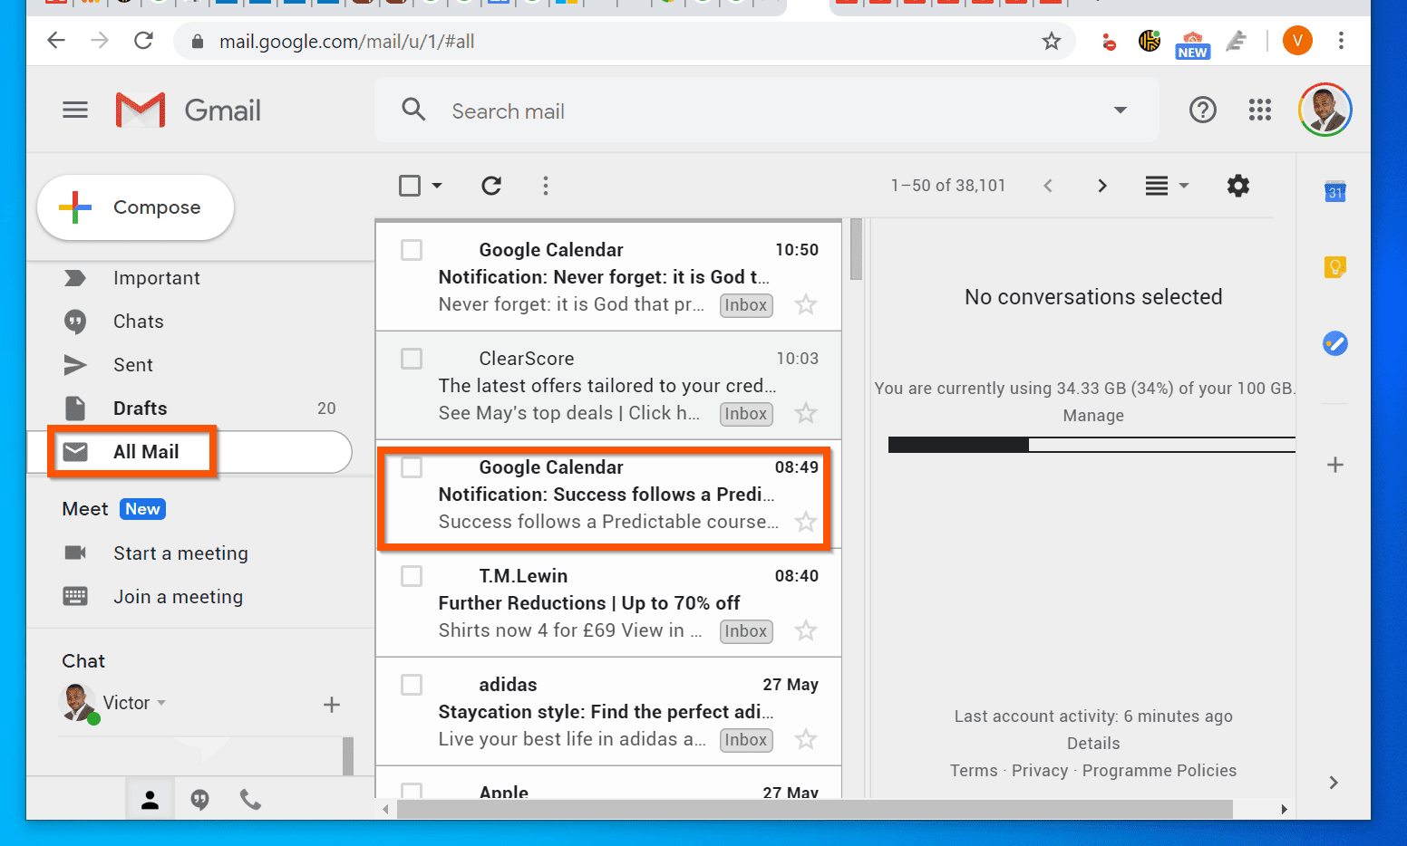
Task: Open the Sent mail section
Action: (x=132, y=364)
